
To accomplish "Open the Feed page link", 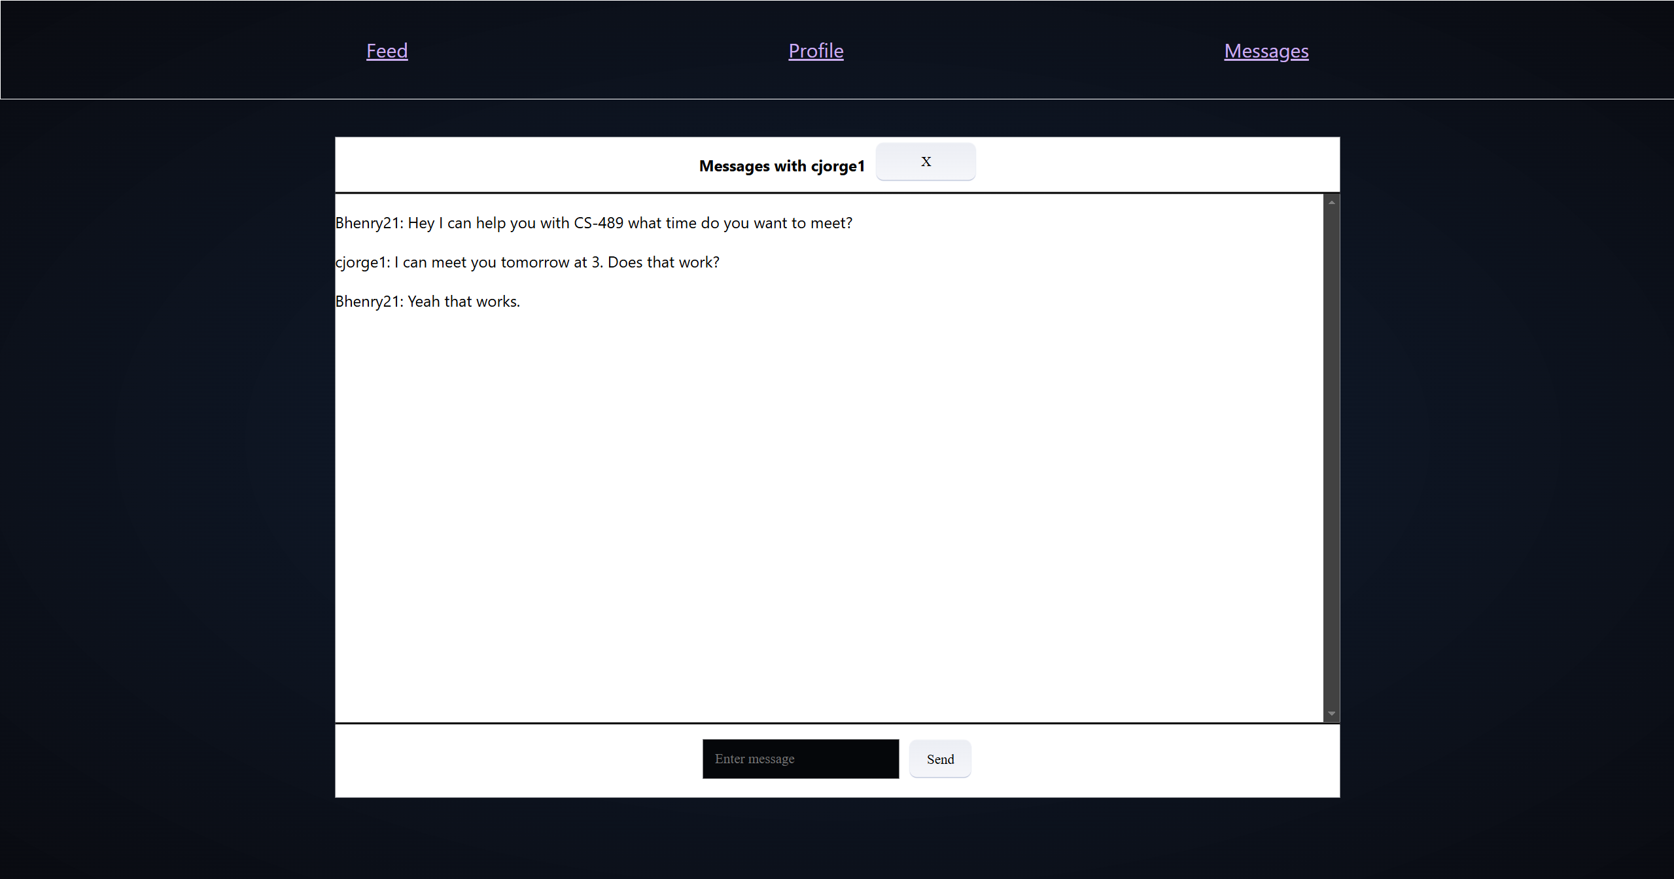I will (387, 51).
